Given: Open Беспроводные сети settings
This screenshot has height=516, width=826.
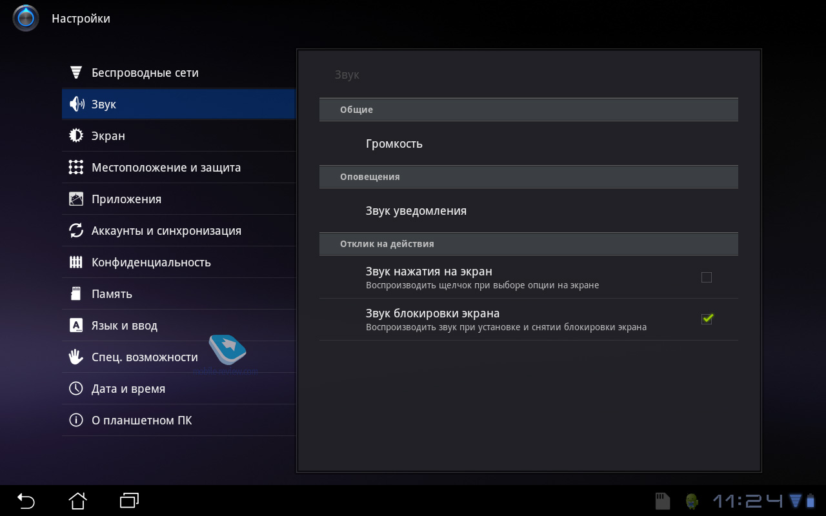Looking at the screenshot, I should (x=179, y=72).
